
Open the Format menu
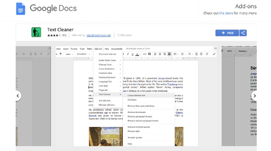[x=74, y=49]
